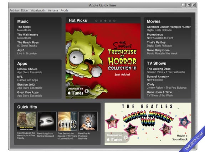Open Editors' Choice in Apps
Image resolution: width=205 pixels, height=152 pixels.
[x=30, y=70]
